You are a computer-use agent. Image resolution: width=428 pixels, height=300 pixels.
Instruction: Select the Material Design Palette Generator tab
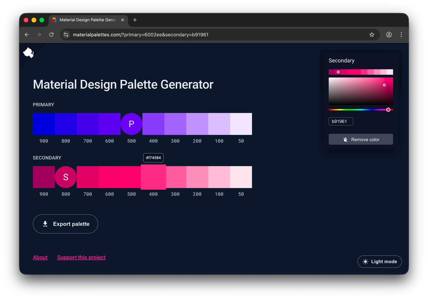87,20
